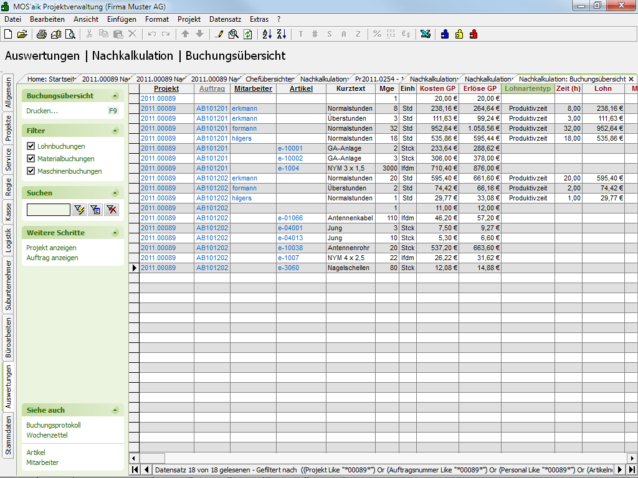Open the Bearbeiten menu

pyautogui.click(x=47, y=19)
